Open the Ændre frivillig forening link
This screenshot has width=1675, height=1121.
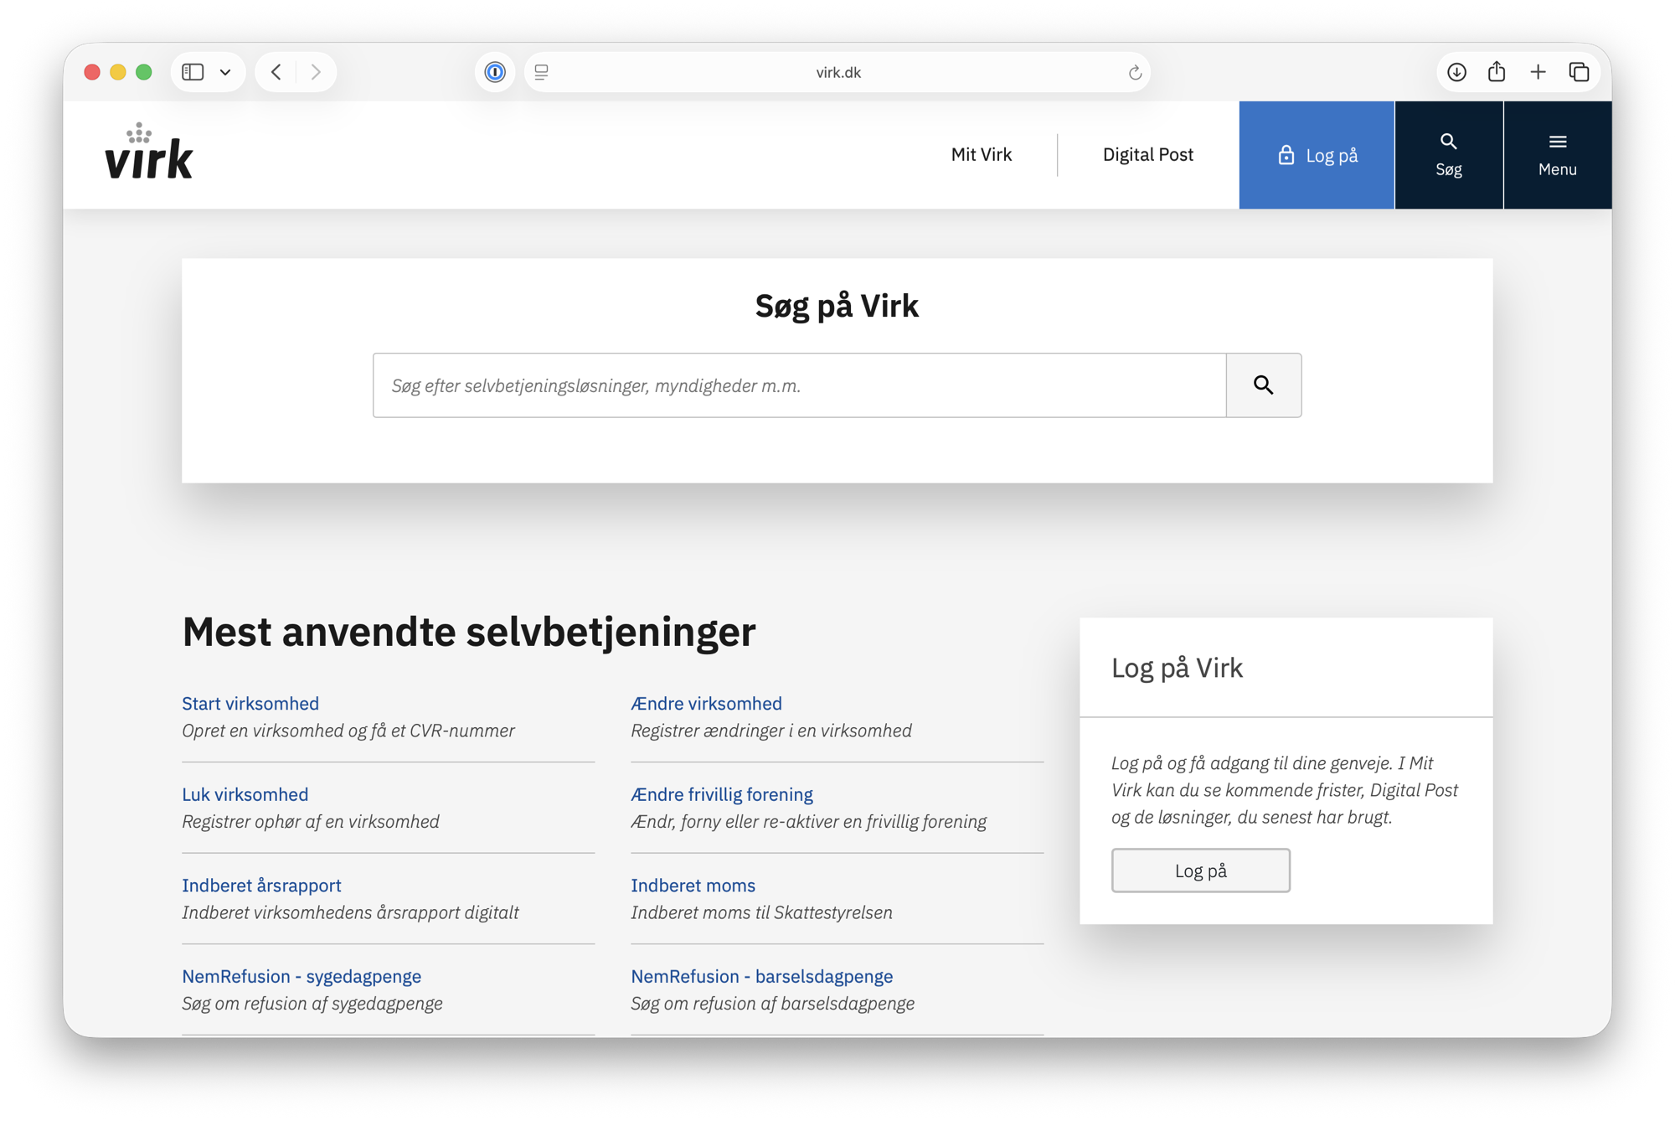722,794
